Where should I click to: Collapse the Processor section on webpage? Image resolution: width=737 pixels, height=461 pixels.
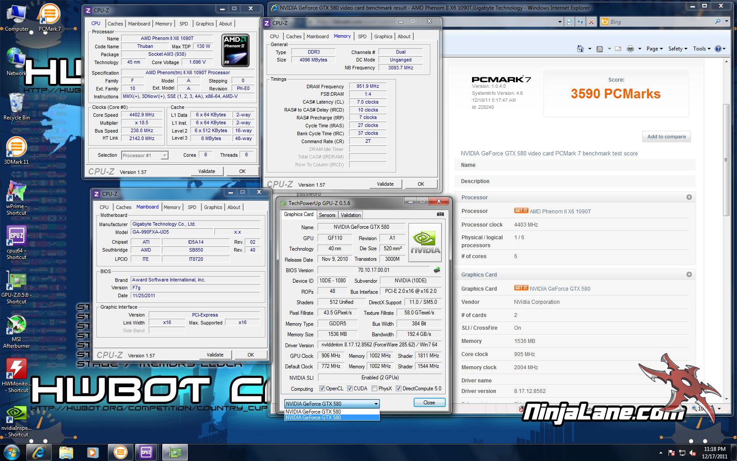[689, 198]
